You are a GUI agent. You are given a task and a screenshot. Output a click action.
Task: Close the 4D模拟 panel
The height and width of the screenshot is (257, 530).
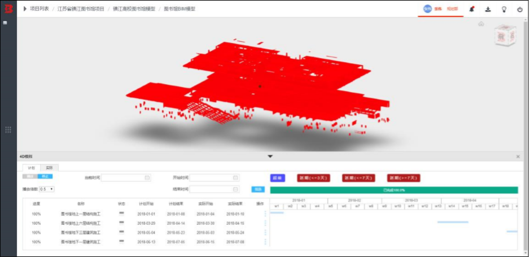tap(518, 156)
